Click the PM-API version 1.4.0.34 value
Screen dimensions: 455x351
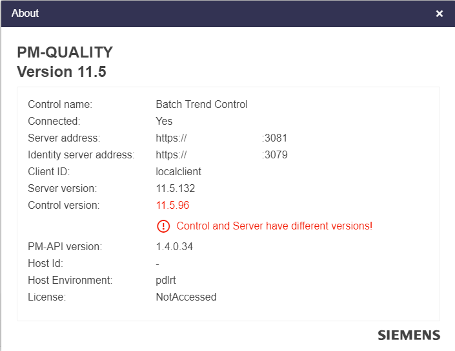[x=174, y=247]
